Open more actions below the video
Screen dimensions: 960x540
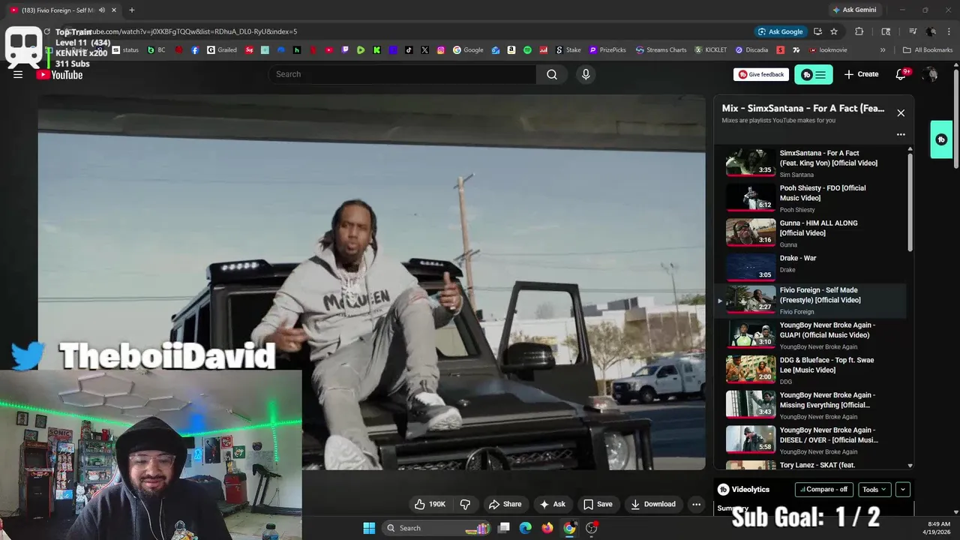click(x=696, y=504)
